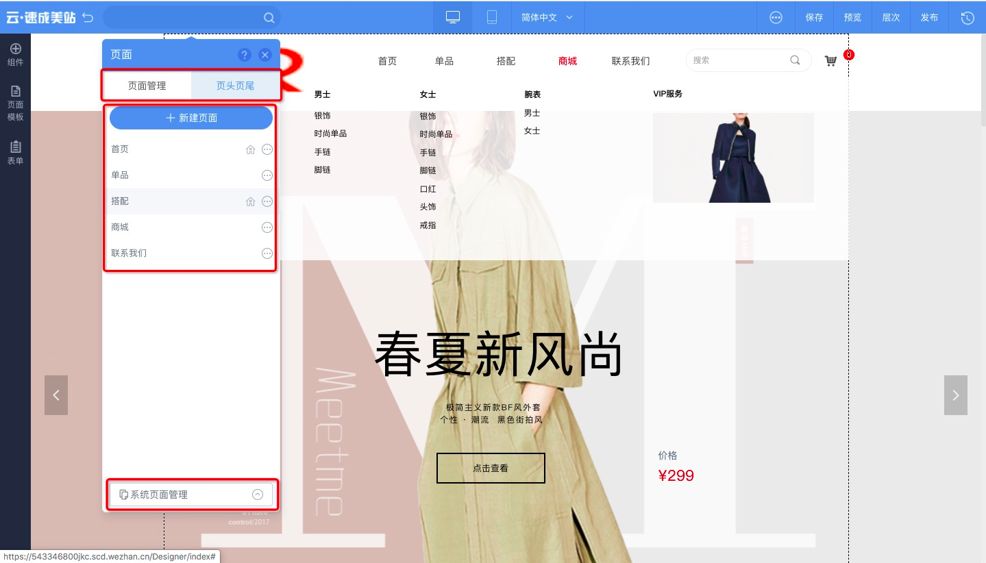
Task: Click 头饰 under 女士 column
Action: point(428,207)
